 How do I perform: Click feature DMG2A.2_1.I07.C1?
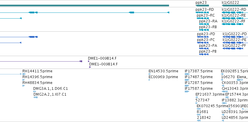tap(50, 95)
